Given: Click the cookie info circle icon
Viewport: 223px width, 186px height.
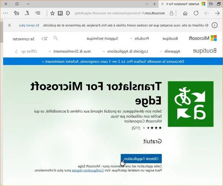Looking at the screenshot, I should click(x=214, y=25).
